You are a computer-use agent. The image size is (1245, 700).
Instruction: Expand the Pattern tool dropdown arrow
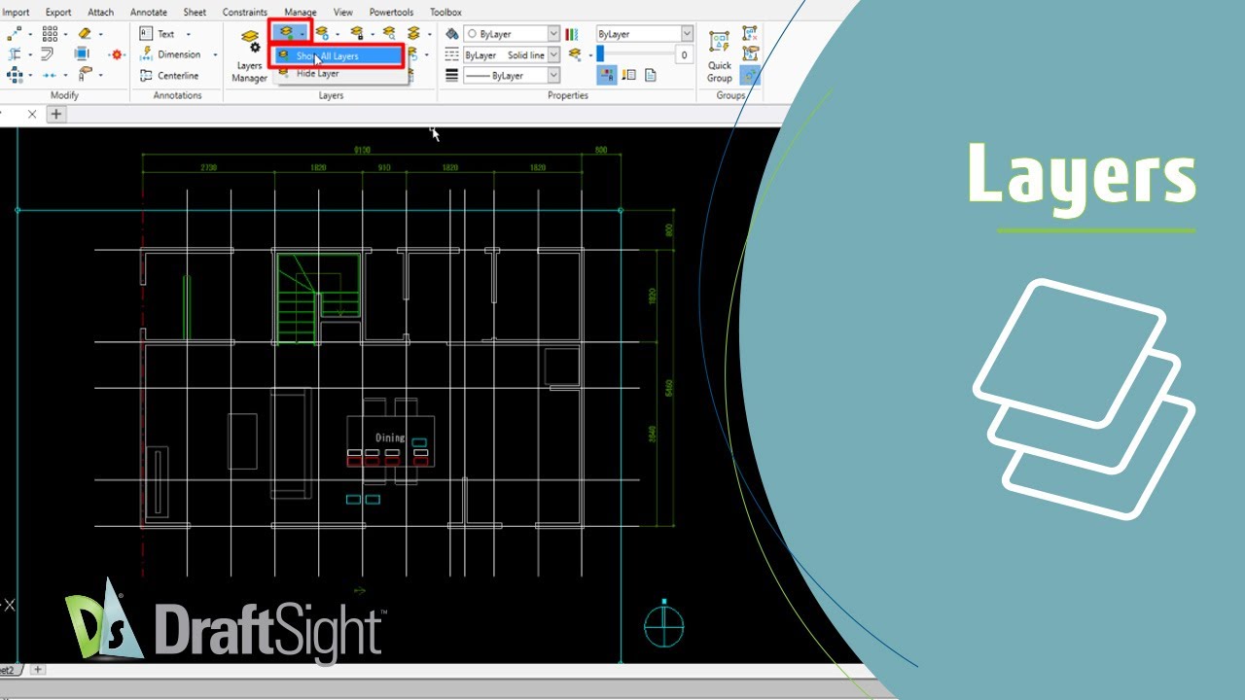pyautogui.click(x=67, y=34)
